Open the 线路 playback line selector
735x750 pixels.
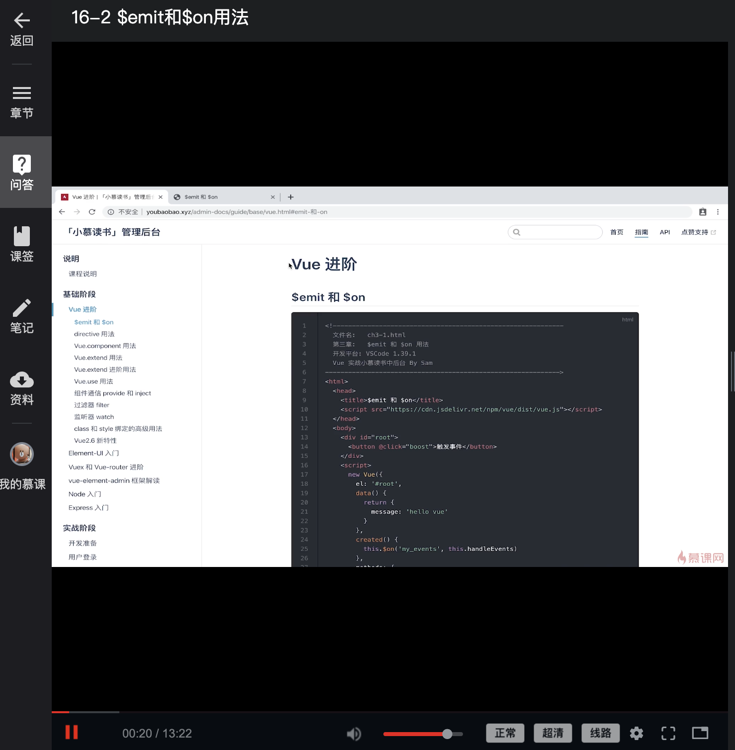[600, 733]
